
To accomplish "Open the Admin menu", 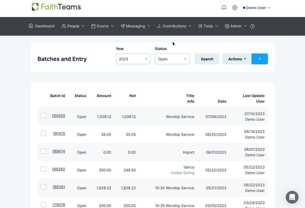I will tap(236, 26).
